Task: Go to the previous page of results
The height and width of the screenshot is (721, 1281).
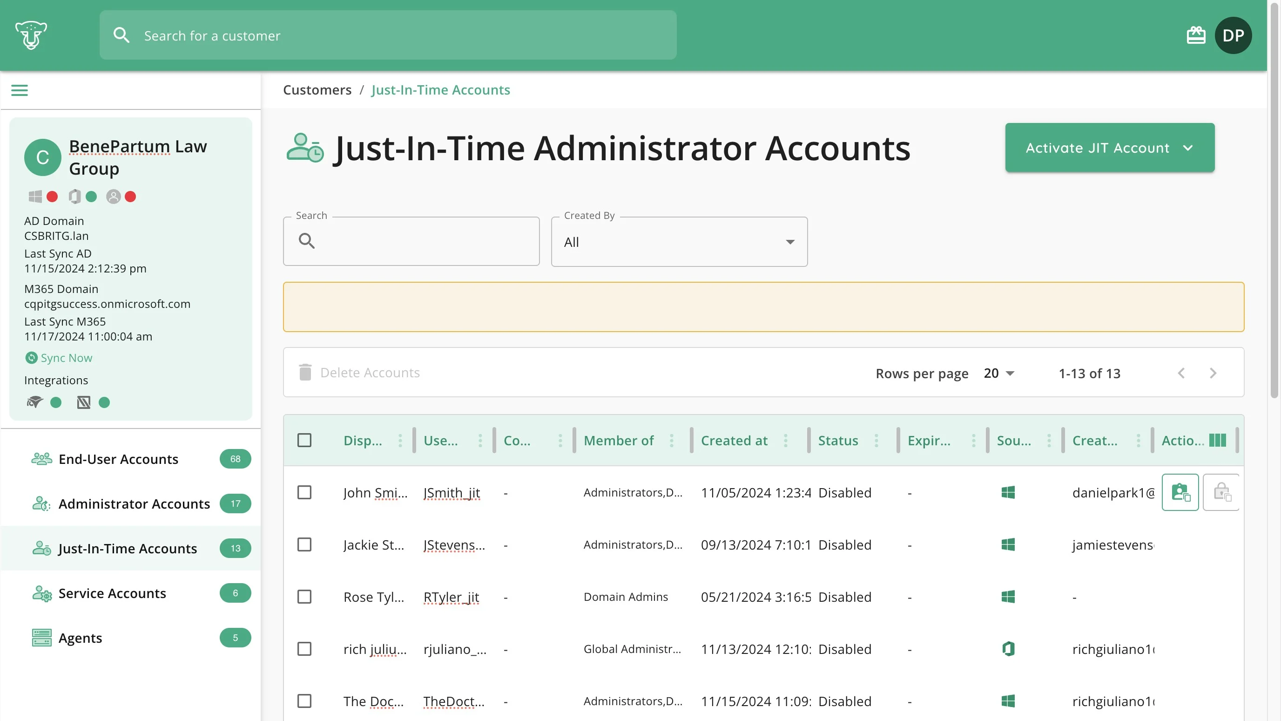Action: point(1181,373)
